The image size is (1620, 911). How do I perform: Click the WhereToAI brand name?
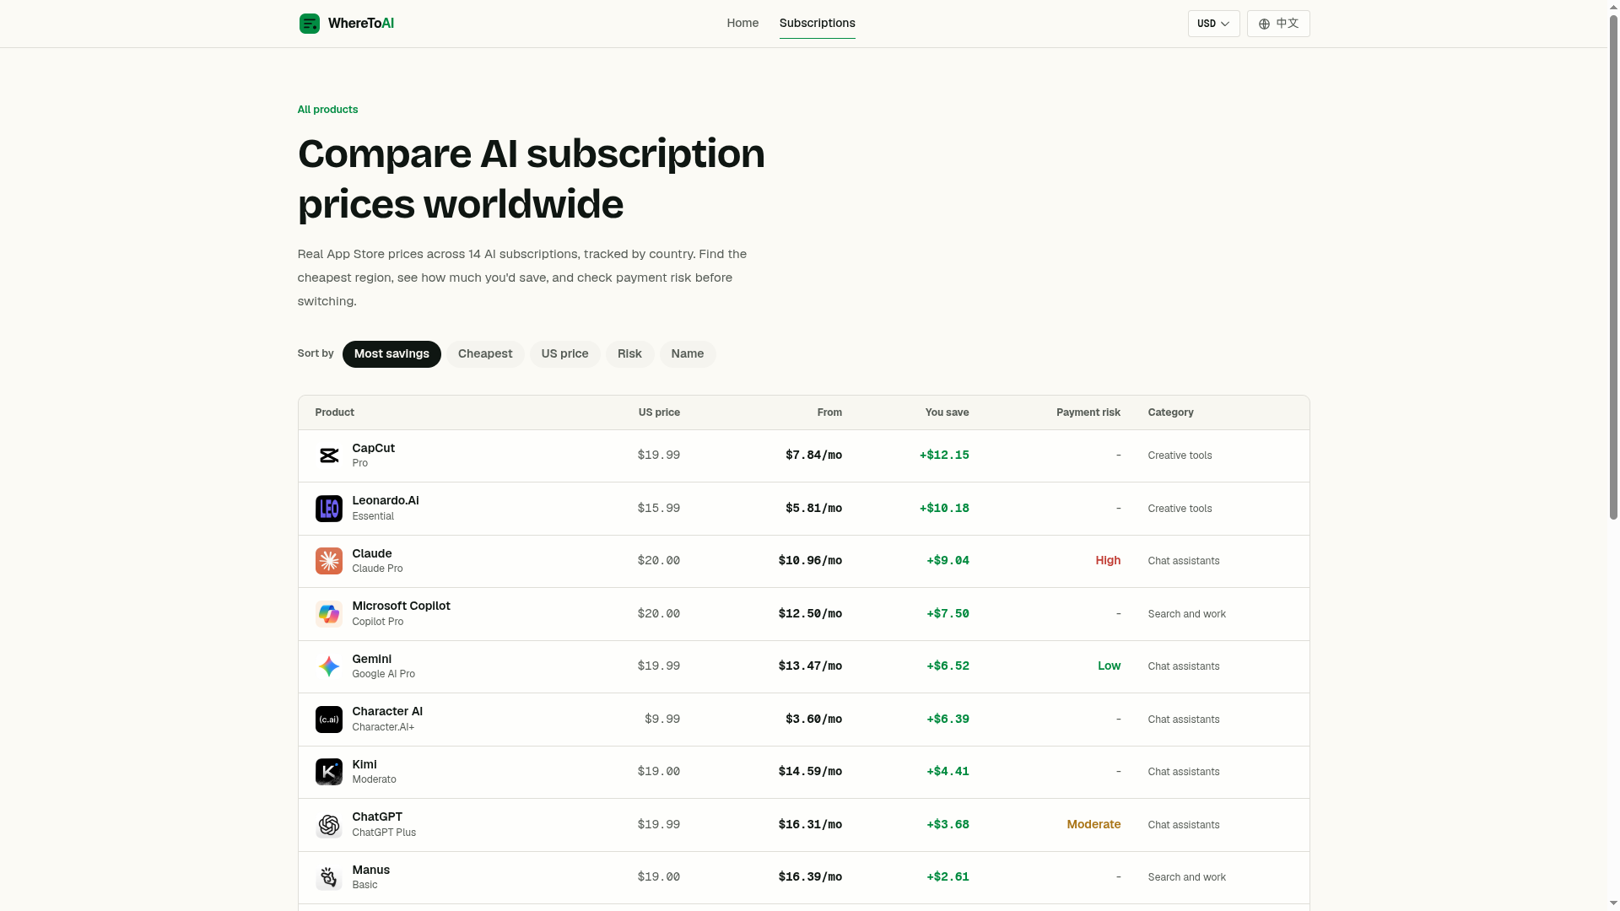[x=361, y=24]
